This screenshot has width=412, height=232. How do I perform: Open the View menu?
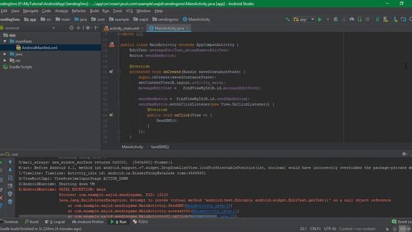tap(15, 11)
